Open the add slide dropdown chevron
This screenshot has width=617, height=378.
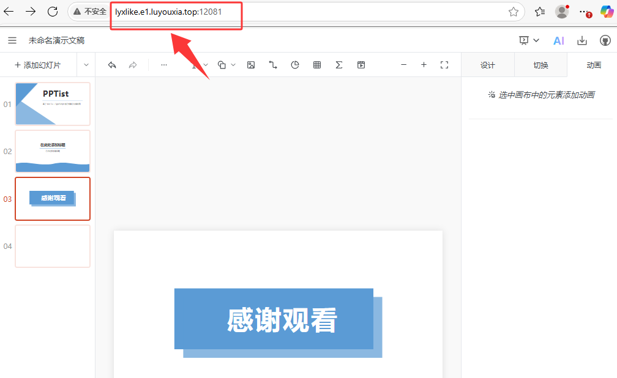[86, 64]
